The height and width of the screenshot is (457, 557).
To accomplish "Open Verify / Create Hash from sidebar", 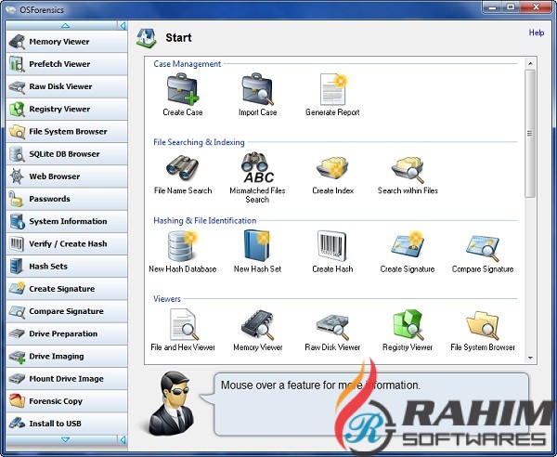I will click(67, 243).
